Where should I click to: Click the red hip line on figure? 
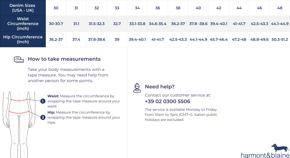pyautogui.click(x=19, y=112)
